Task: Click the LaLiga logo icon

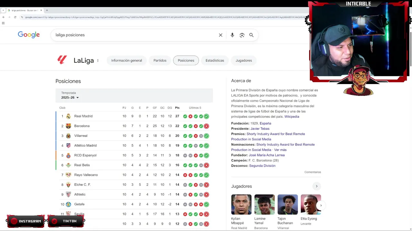Action: pos(62,60)
